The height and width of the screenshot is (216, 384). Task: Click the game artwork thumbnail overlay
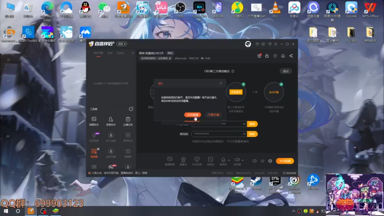[x=355, y=195]
